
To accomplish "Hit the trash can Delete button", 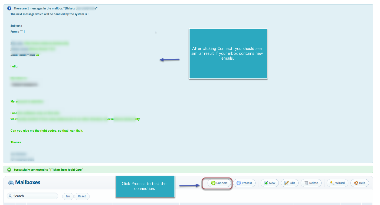I will click(x=311, y=183).
